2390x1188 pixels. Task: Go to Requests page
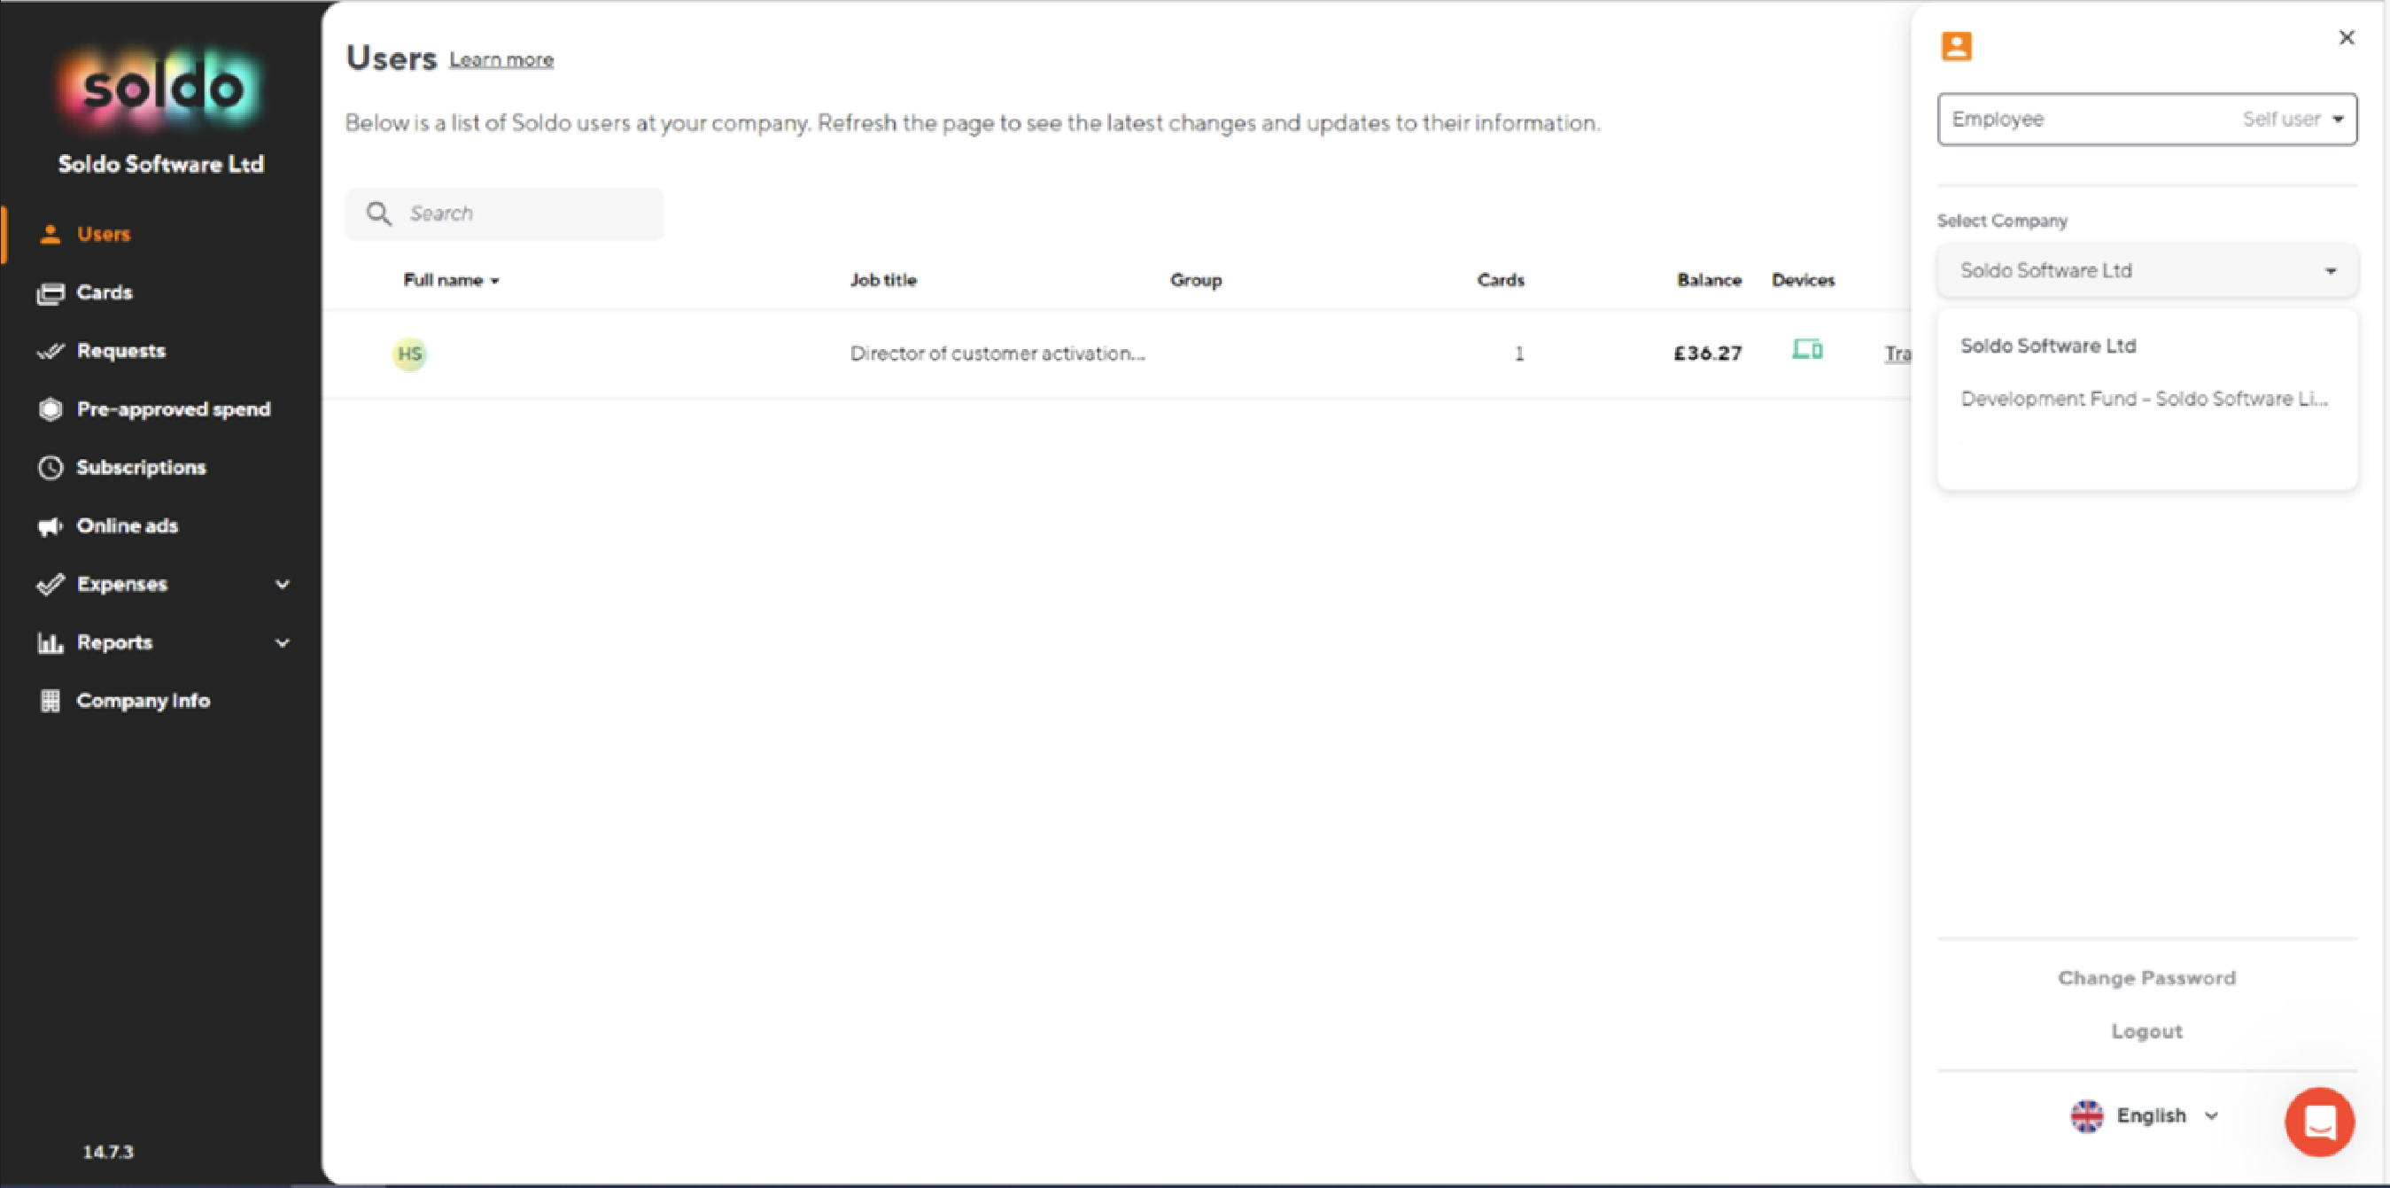[120, 351]
